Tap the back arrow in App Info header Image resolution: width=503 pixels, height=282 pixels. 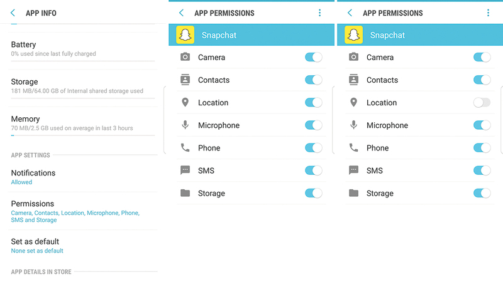[x=13, y=13]
